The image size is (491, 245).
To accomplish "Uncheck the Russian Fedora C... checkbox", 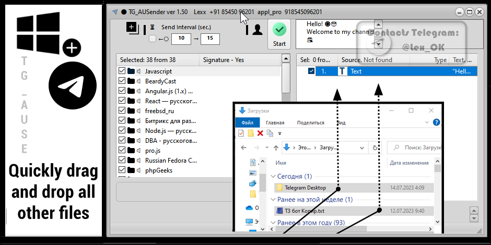I will point(122,161).
